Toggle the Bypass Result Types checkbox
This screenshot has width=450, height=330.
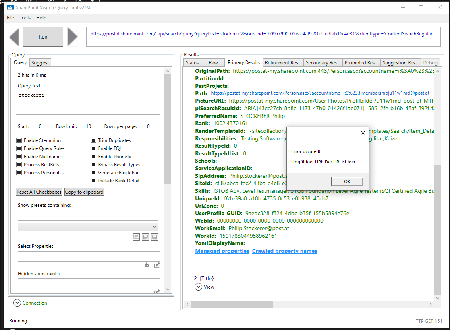click(x=93, y=164)
